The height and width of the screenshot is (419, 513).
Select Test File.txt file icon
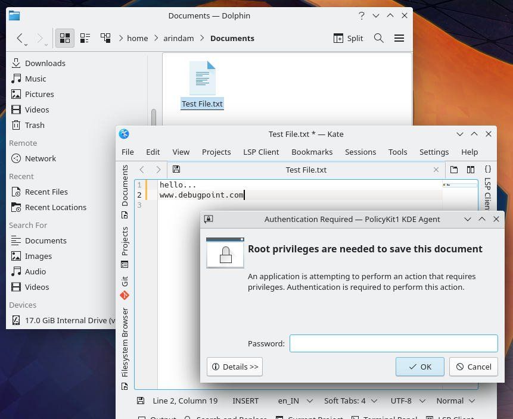click(202, 79)
